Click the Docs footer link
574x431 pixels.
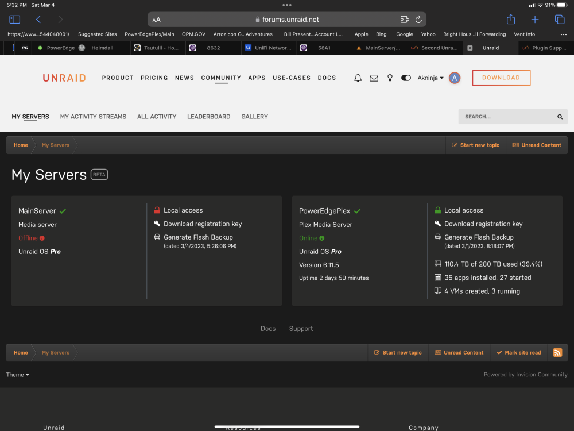(268, 329)
